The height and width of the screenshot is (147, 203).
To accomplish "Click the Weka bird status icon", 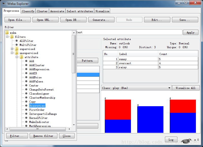I will (187, 141).
